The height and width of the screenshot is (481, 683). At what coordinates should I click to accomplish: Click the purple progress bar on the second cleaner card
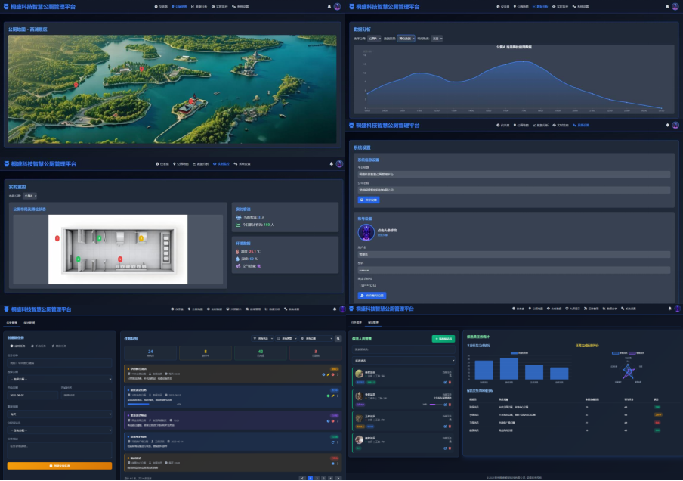(436, 405)
